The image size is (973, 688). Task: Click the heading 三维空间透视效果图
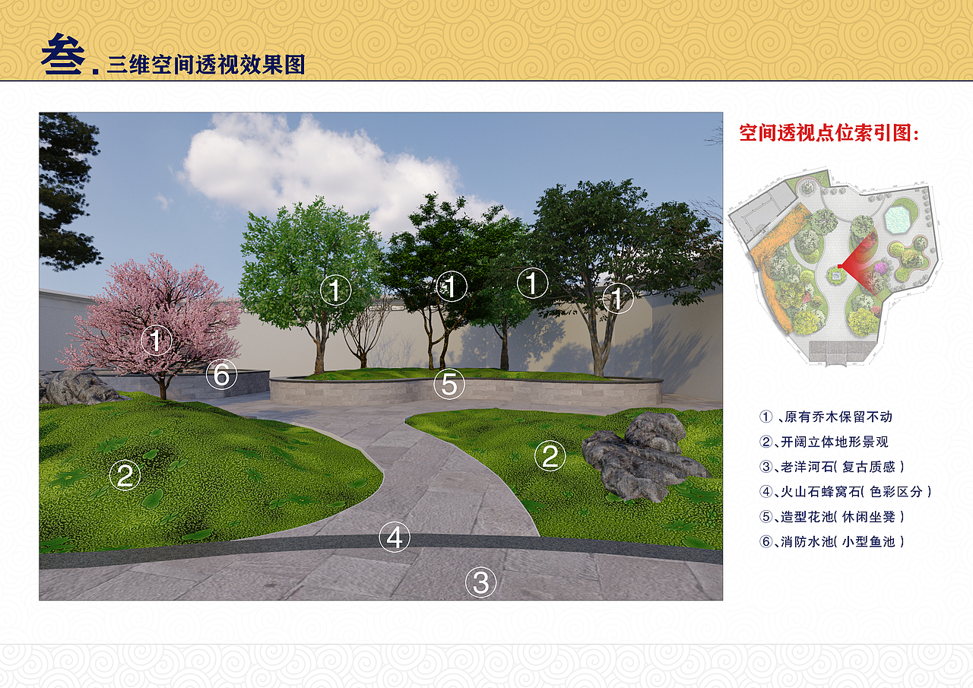tap(207, 65)
